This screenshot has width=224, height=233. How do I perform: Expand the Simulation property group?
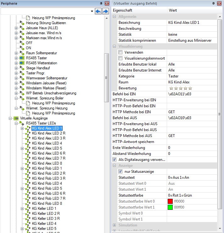pyautogui.click(x=114, y=225)
